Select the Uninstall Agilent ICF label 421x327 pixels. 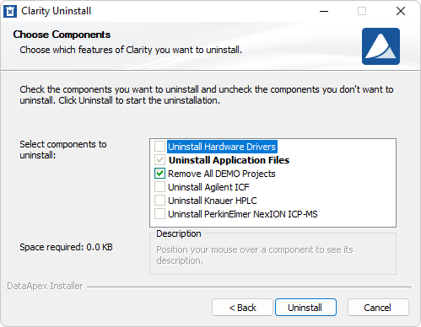[208, 187]
